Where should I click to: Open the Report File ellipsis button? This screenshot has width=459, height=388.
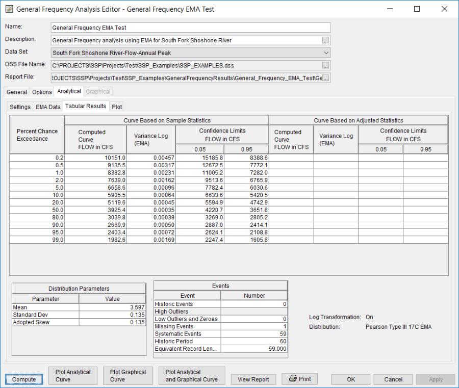tap(325, 78)
